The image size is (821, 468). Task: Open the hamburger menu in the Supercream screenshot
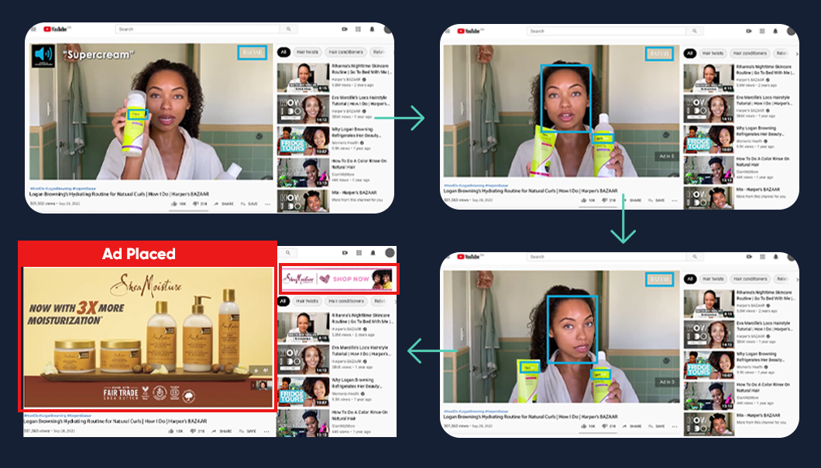click(35, 29)
